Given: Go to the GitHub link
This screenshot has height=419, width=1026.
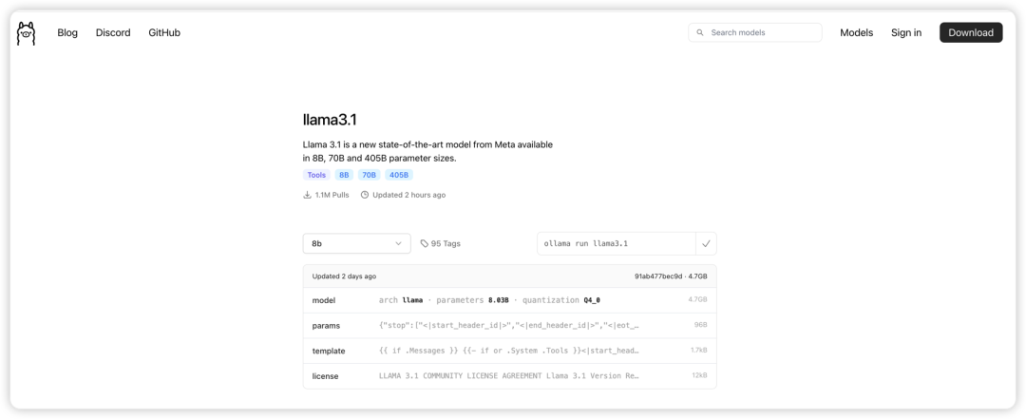Looking at the screenshot, I should (x=164, y=32).
